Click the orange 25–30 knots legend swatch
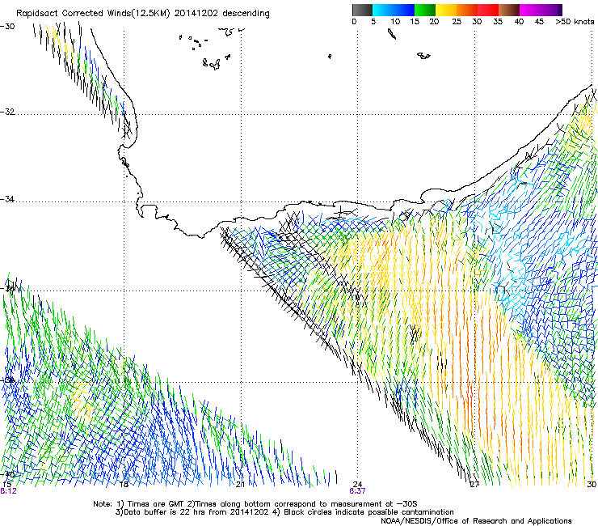The image size is (598, 526). tap(467, 10)
